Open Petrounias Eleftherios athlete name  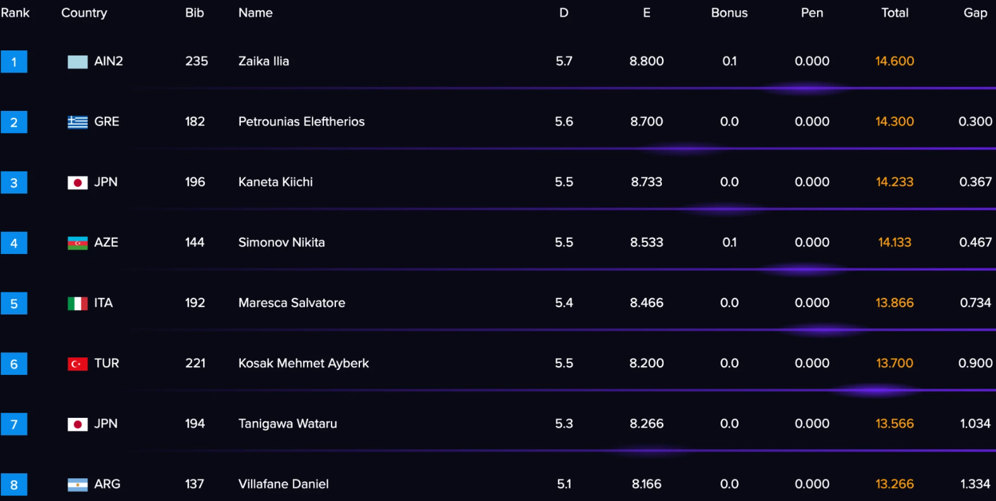coord(301,122)
